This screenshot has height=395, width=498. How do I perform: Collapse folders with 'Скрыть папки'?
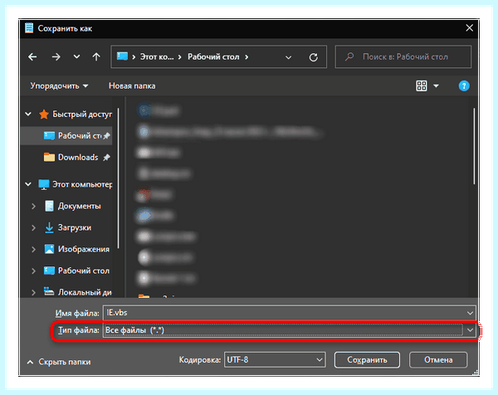point(59,362)
